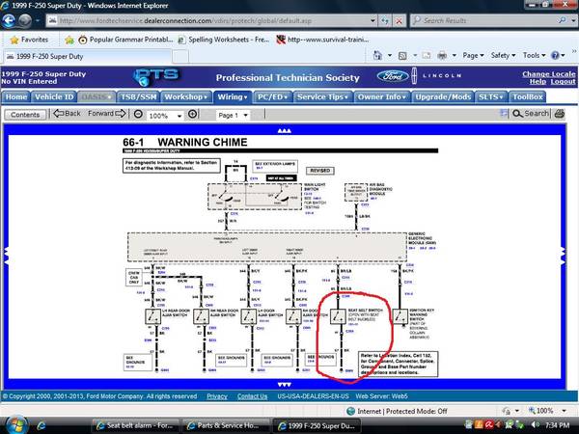This screenshot has height=434, width=579.
Task: Click the URL address field
Action: 212,20
